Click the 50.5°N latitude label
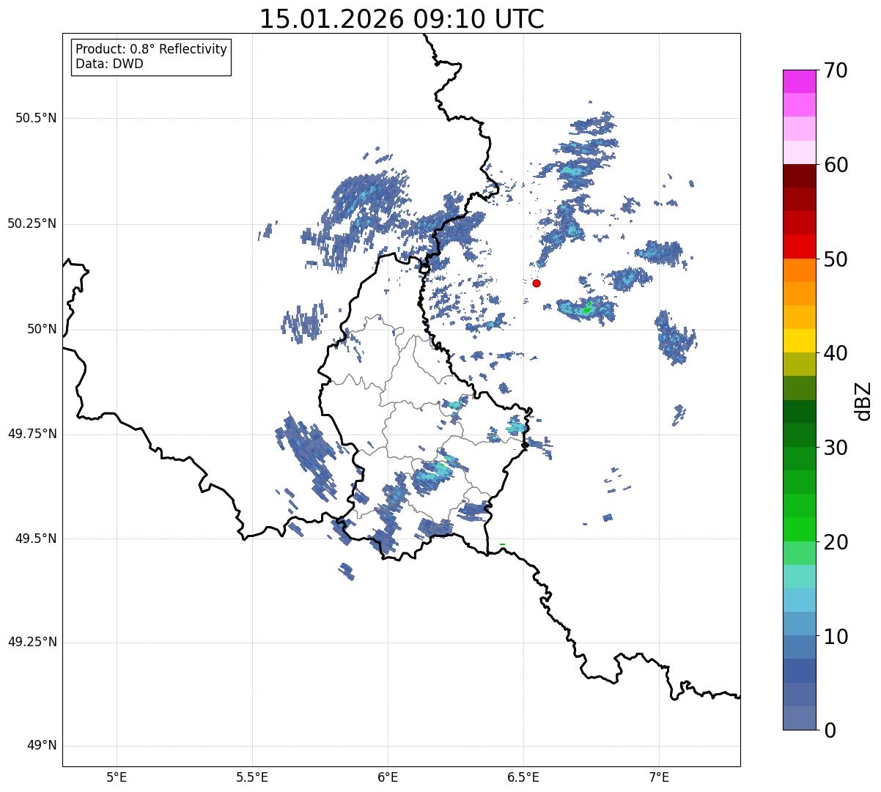 tap(36, 118)
